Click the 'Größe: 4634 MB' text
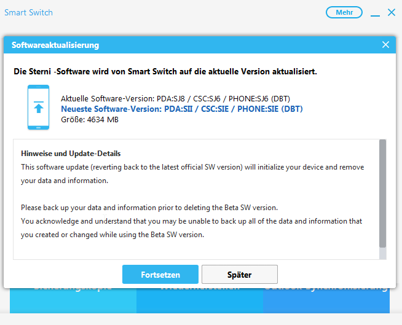The width and height of the screenshot is (402, 325). point(90,120)
